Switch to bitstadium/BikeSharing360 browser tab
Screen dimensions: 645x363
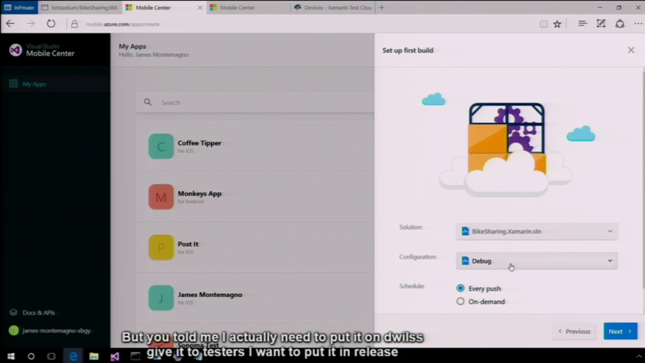coord(80,8)
